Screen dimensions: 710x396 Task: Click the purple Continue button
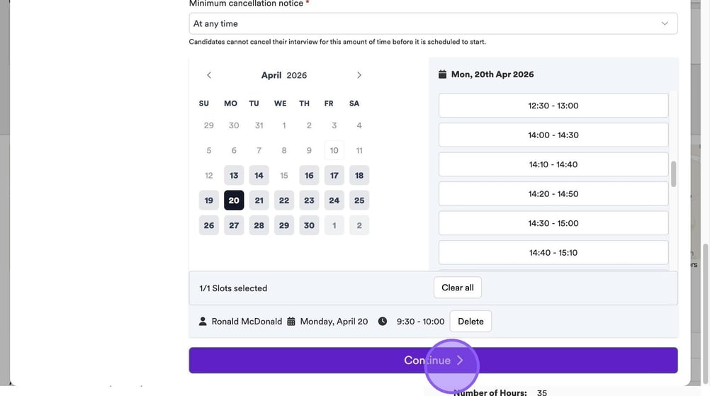433,360
